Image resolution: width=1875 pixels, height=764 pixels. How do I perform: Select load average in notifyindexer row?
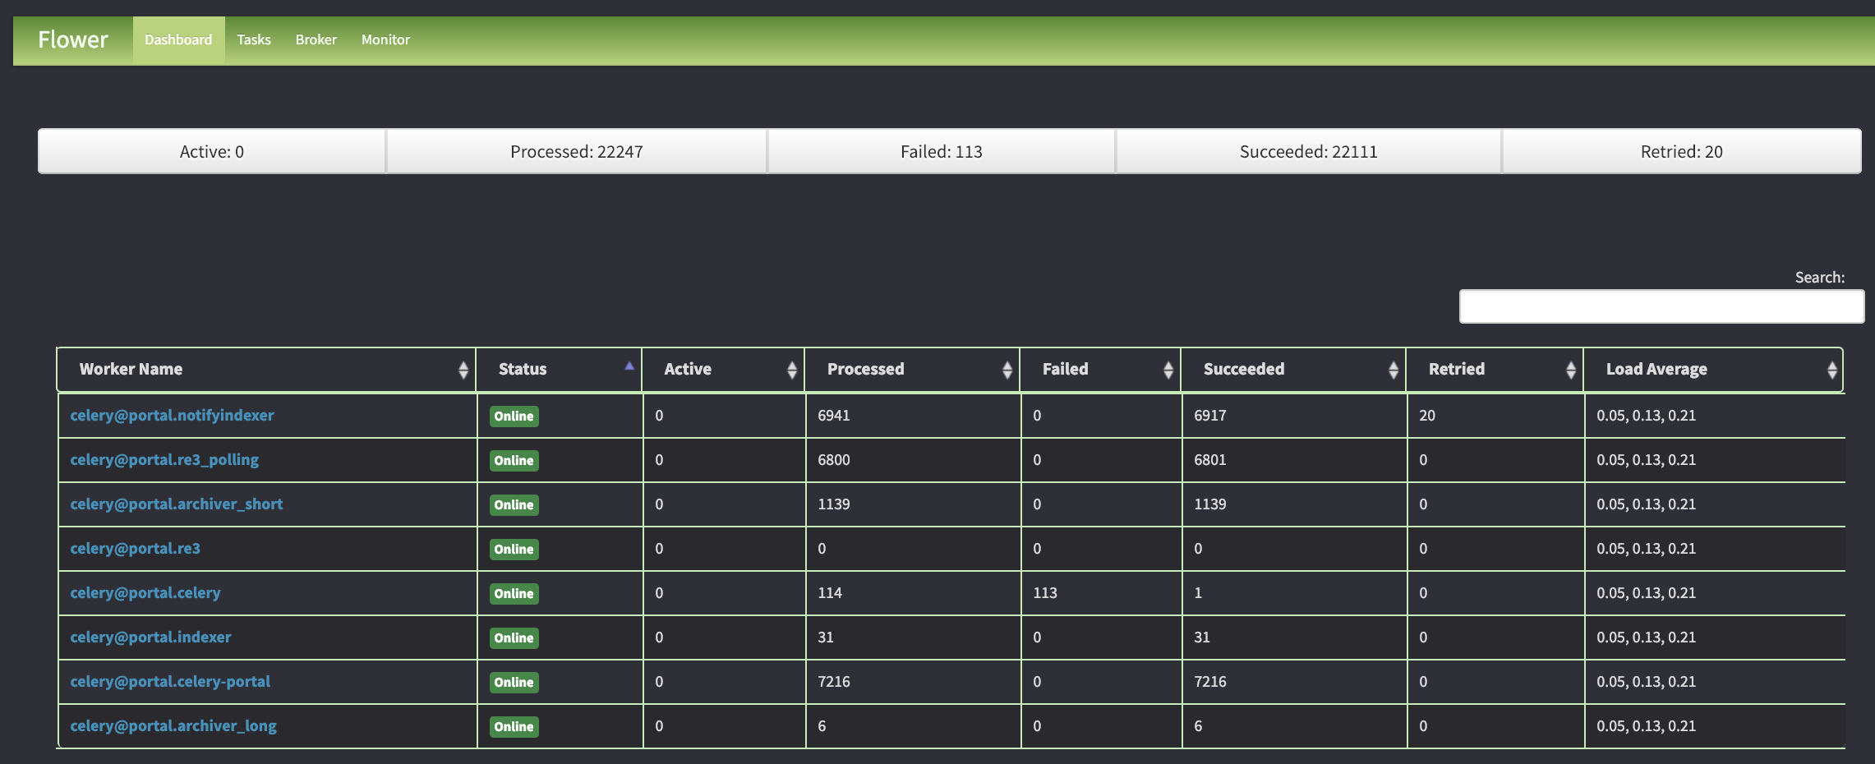click(1647, 416)
